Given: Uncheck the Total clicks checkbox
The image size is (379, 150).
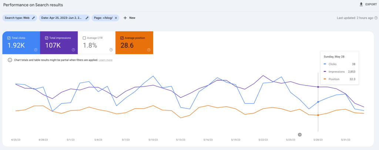Looking at the screenshot, I should (x=9, y=38).
